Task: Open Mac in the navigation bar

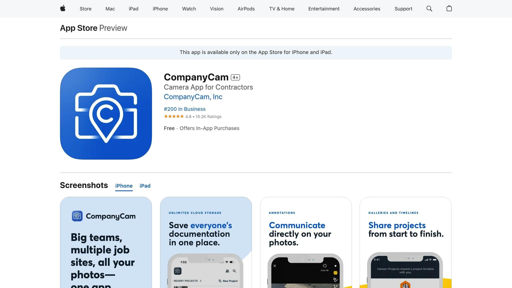Action: coord(110,9)
